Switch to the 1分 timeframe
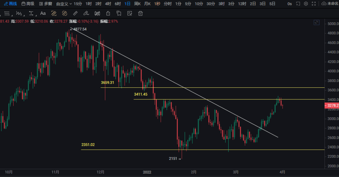 178,4
